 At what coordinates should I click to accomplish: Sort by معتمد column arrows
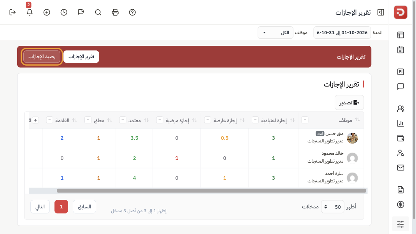[x=146, y=120]
